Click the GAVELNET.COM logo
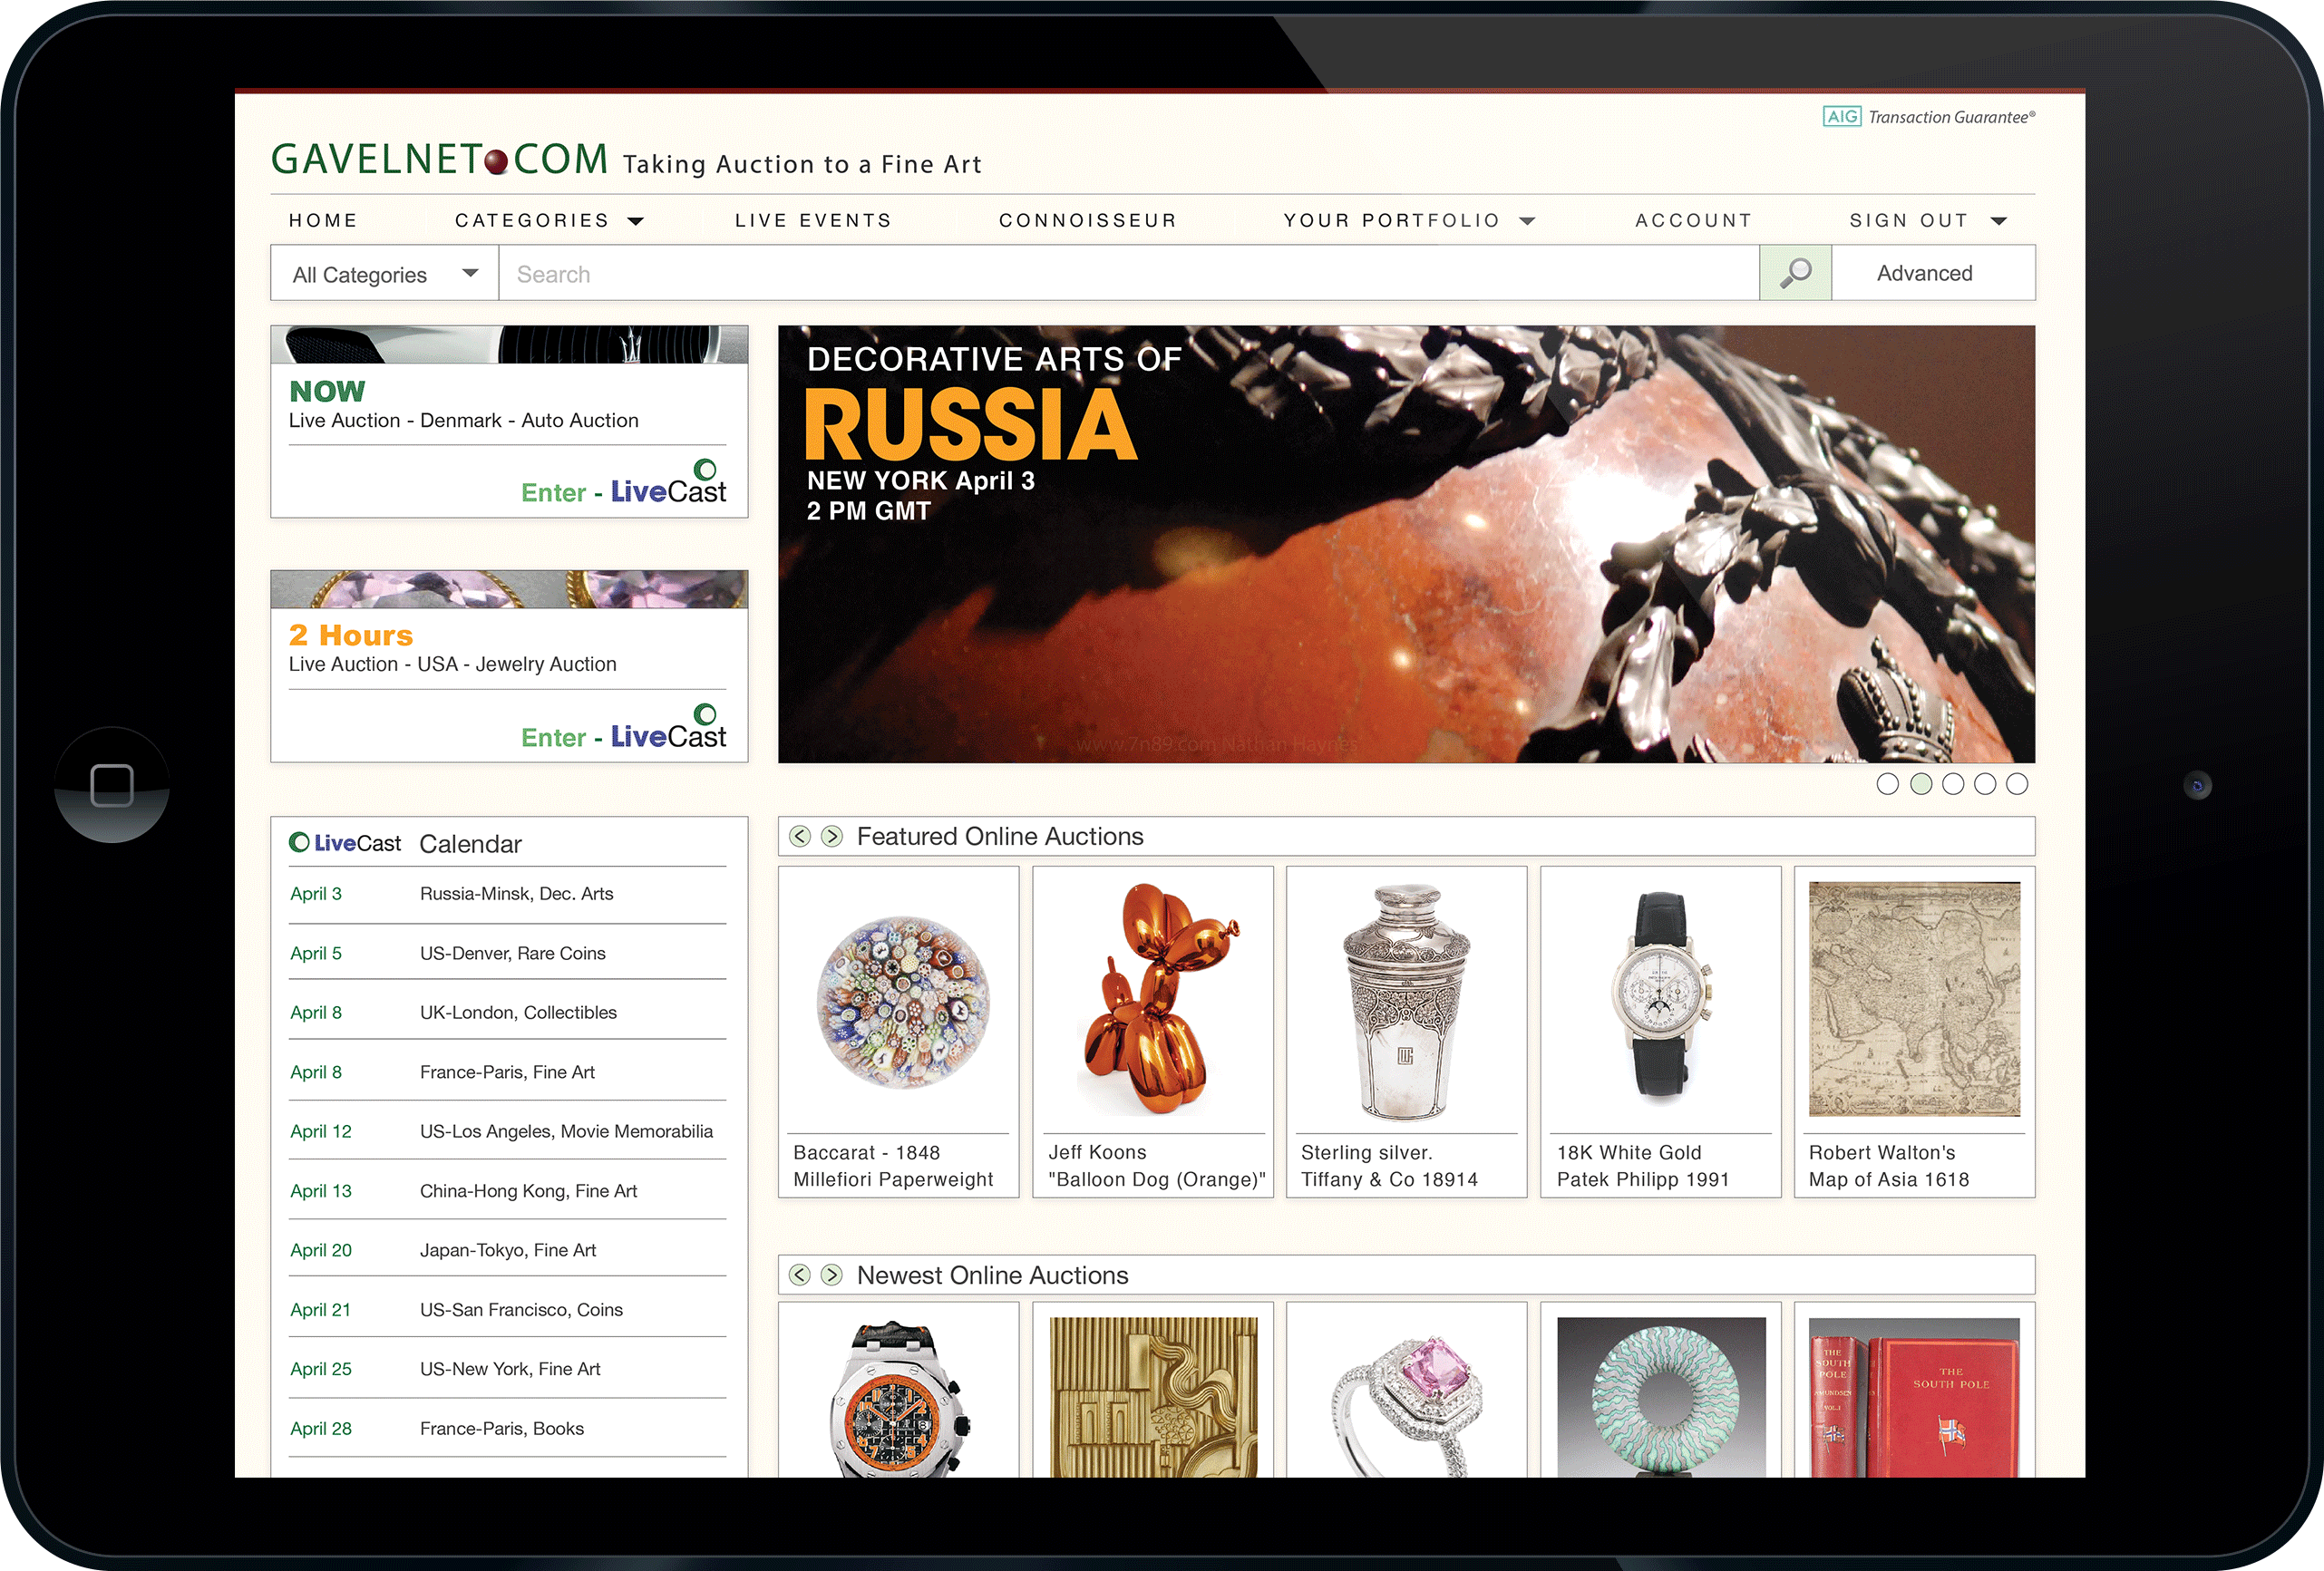 [x=440, y=160]
